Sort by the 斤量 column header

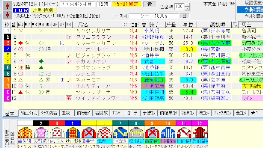click(x=171, y=25)
